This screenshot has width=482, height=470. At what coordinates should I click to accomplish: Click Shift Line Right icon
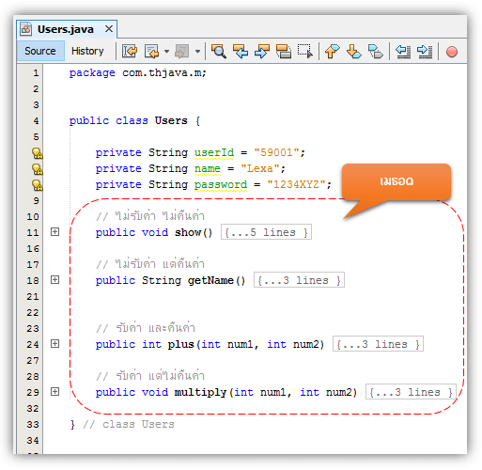(425, 51)
